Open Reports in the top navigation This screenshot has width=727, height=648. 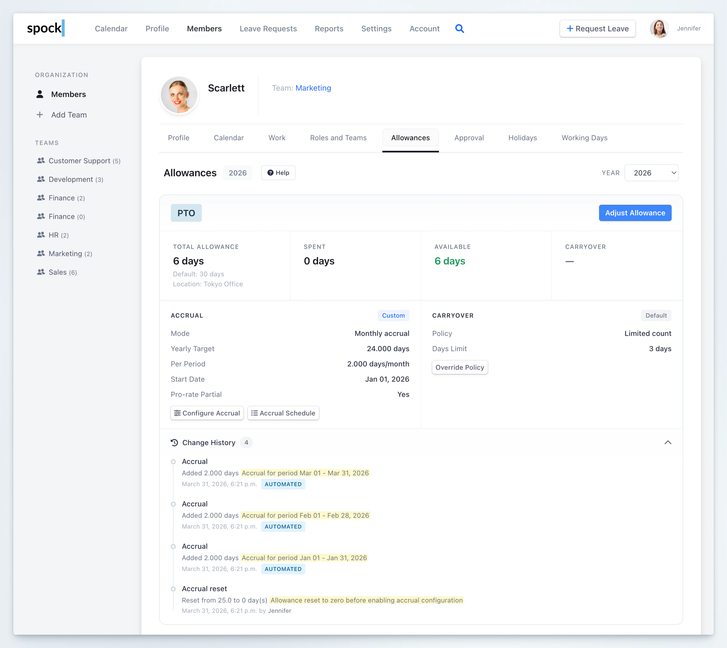pos(329,29)
